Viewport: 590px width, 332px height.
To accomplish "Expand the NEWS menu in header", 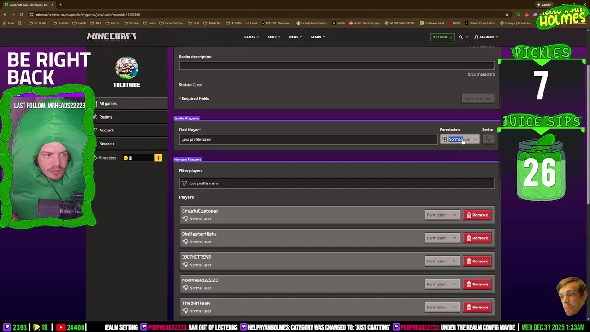I will 295,37.
